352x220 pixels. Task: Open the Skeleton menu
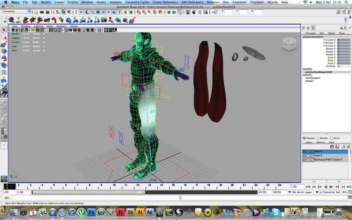pos(212,2)
